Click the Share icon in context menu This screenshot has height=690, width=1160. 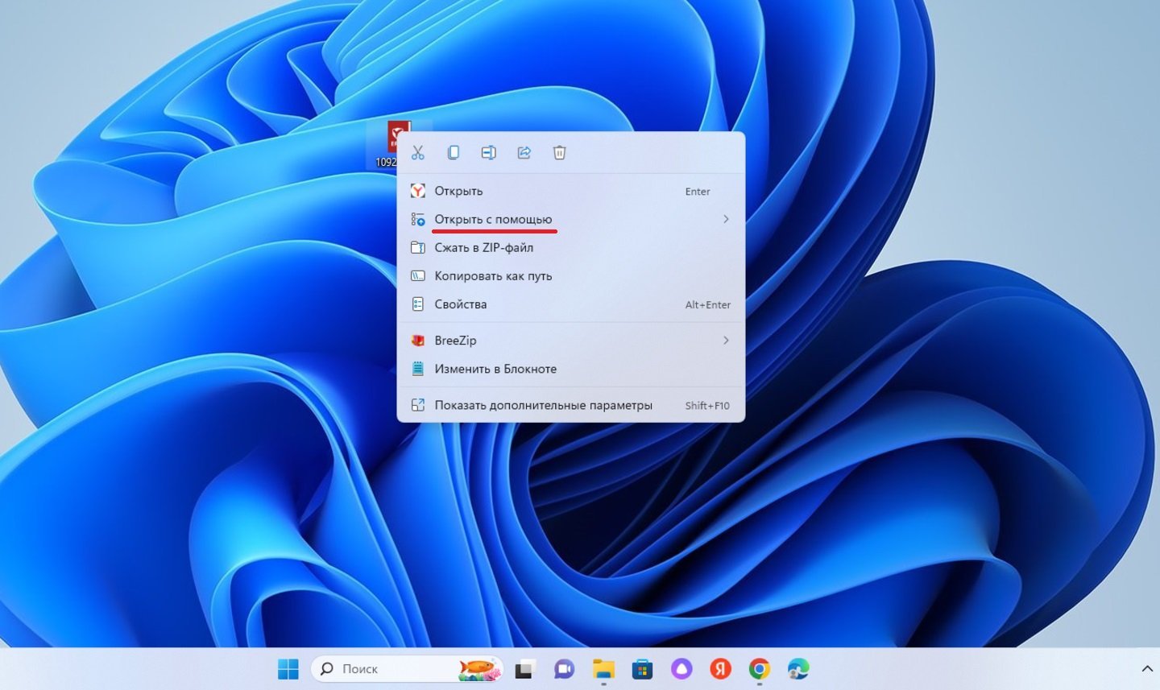(524, 153)
